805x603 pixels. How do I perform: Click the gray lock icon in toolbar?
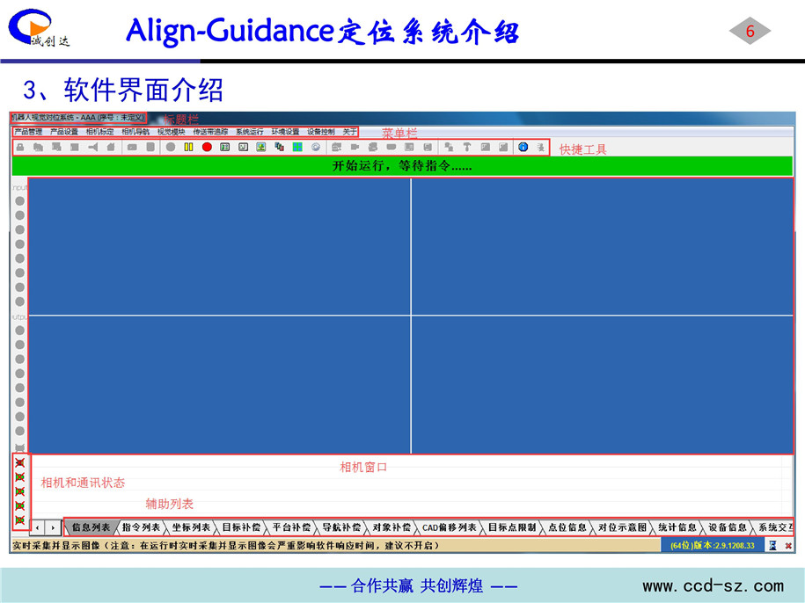19,147
